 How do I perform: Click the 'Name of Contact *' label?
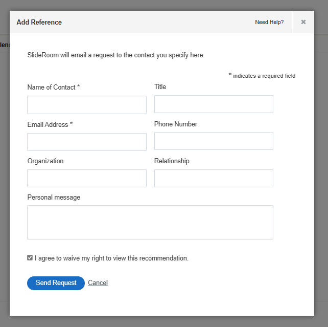coord(54,87)
